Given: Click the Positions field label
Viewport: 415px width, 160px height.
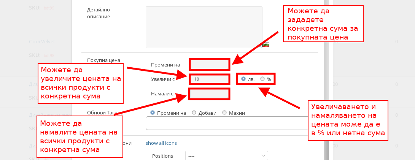Looking at the screenshot, I should tap(162, 156).
